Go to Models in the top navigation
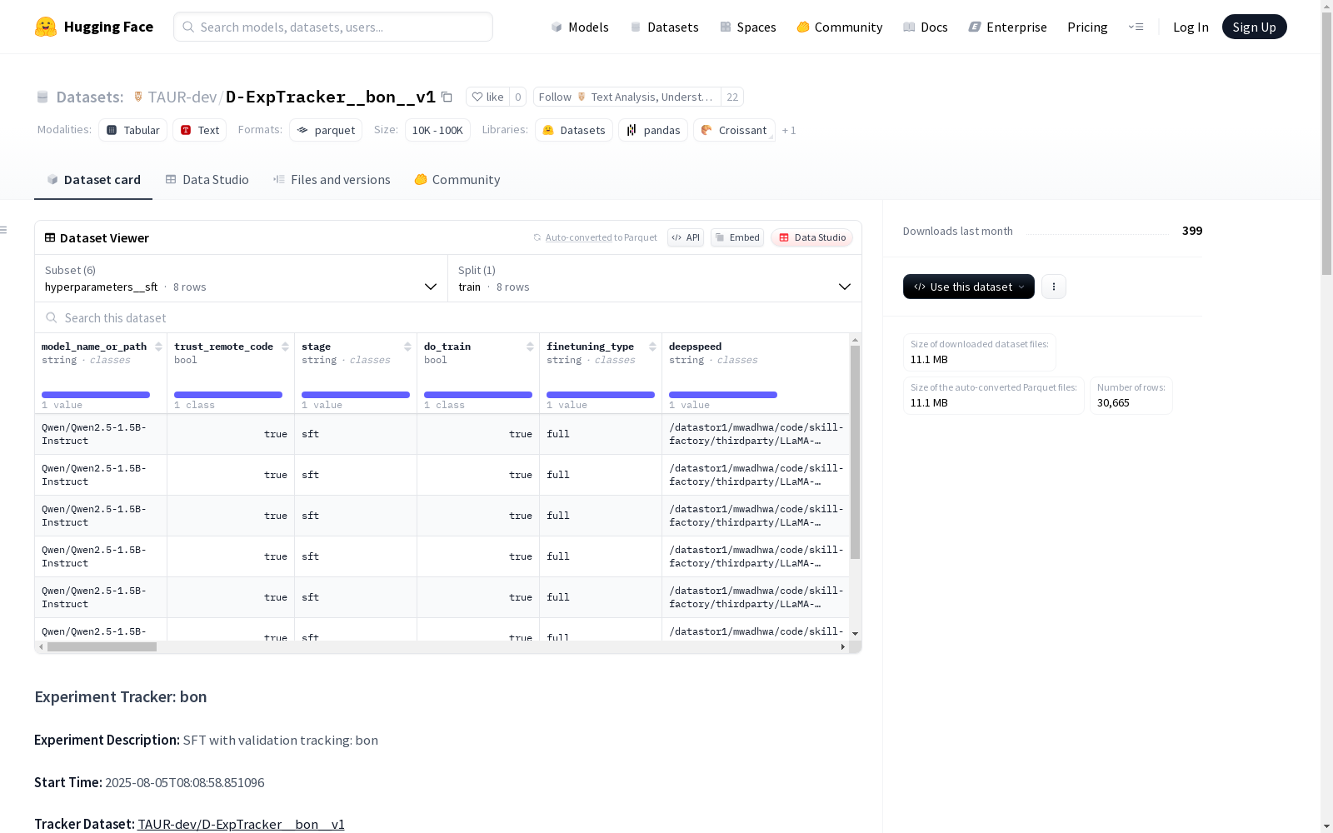The width and height of the screenshot is (1333, 833). [580, 27]
